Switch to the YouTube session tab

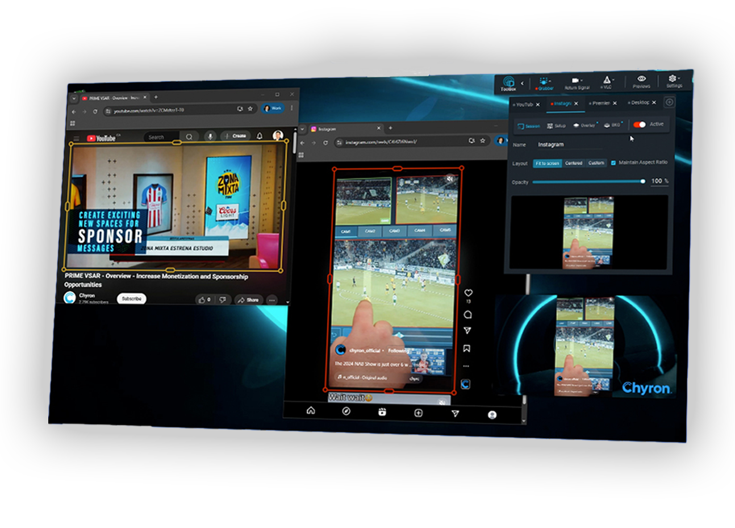point(524,105)
